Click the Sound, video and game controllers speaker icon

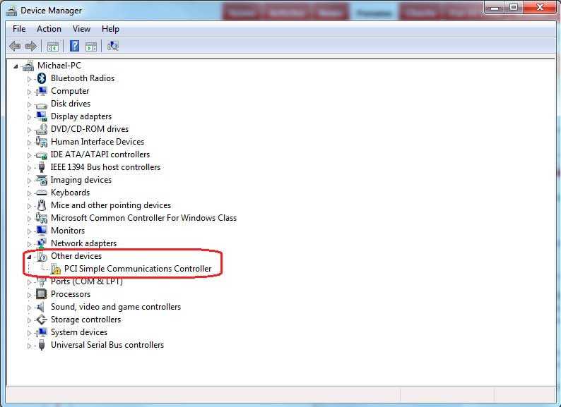(x=41, y=307)
